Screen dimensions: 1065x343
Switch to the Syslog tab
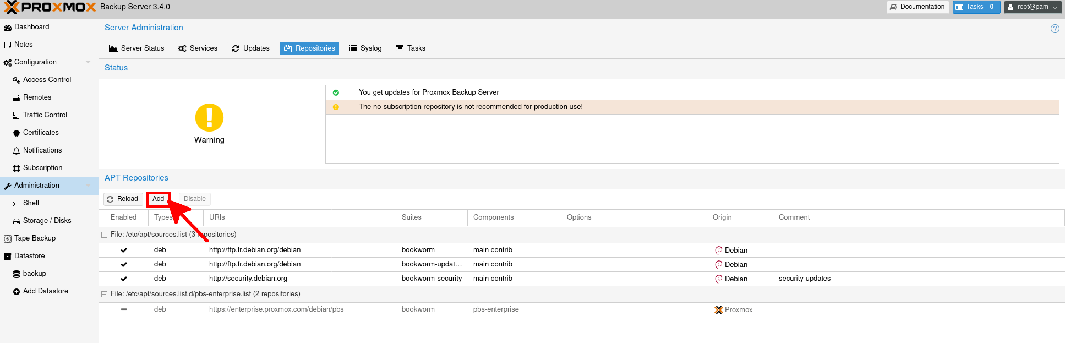tap(365, 48)
